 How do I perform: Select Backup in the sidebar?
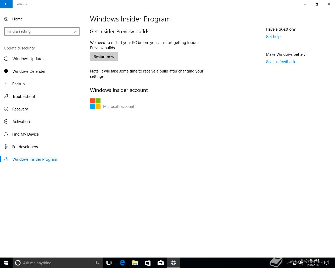(x=18, y=84)
